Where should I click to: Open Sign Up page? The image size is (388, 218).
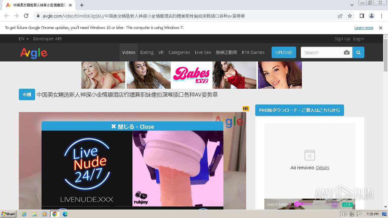[342, 39]
